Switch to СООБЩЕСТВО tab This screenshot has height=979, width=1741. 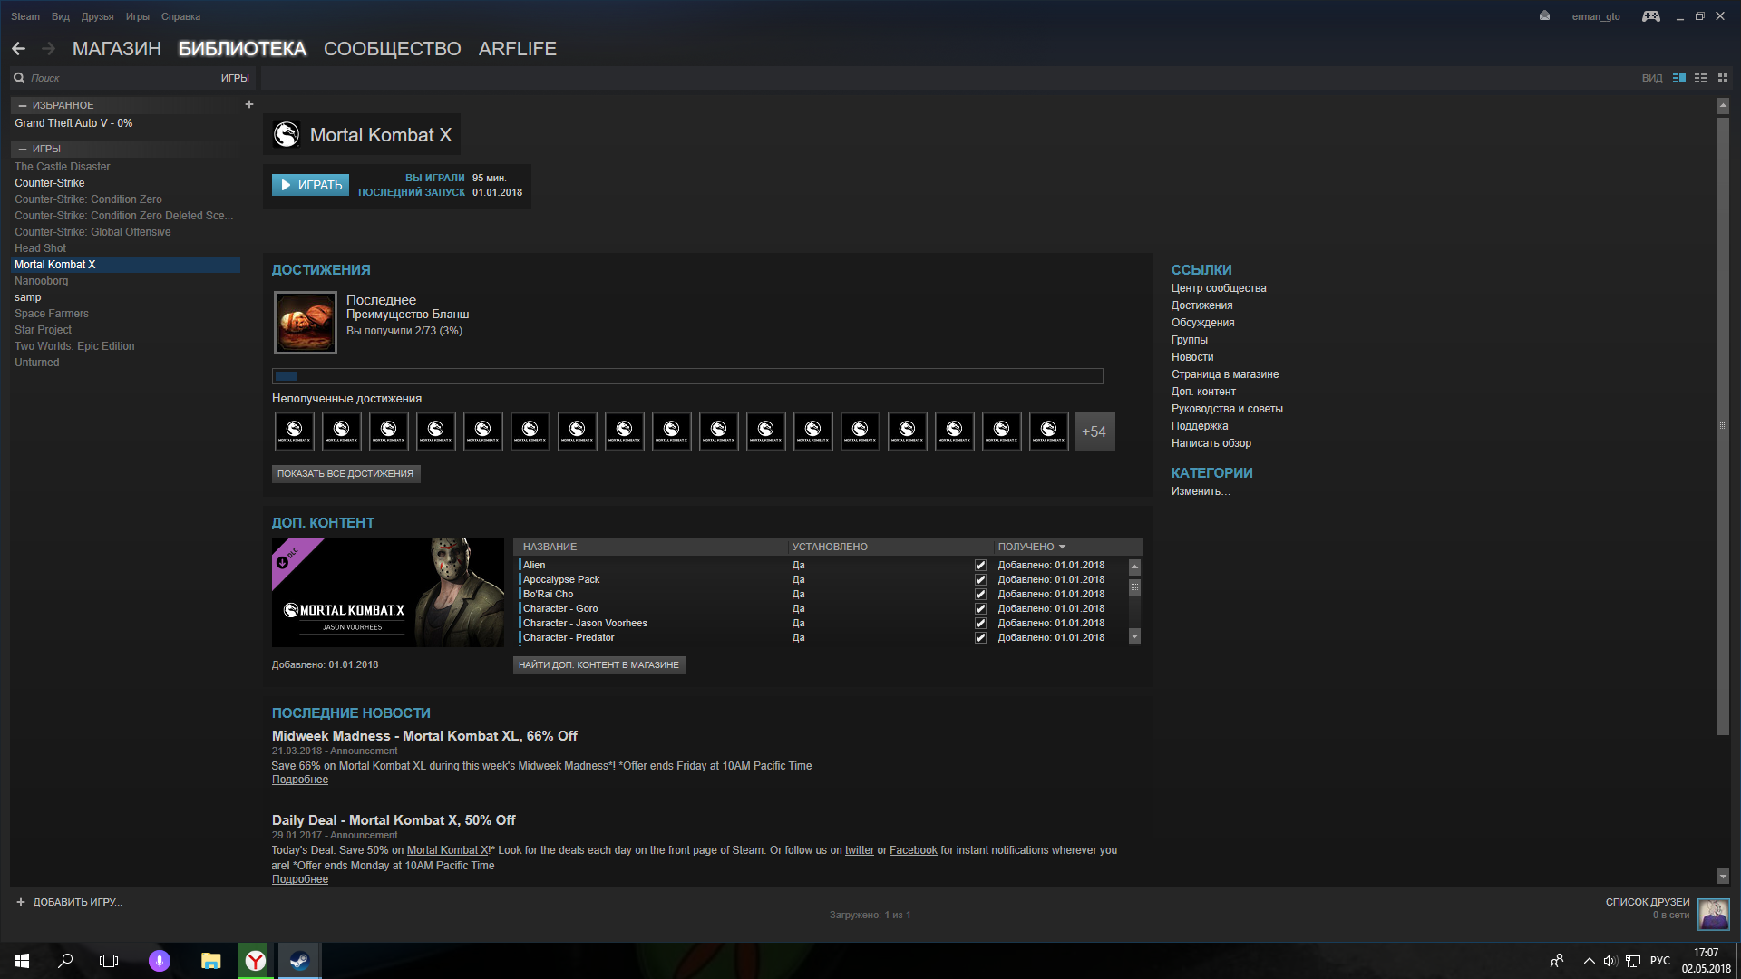393,49
